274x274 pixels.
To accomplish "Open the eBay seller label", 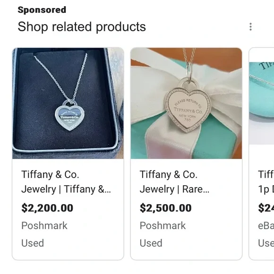I will (266, 226).
